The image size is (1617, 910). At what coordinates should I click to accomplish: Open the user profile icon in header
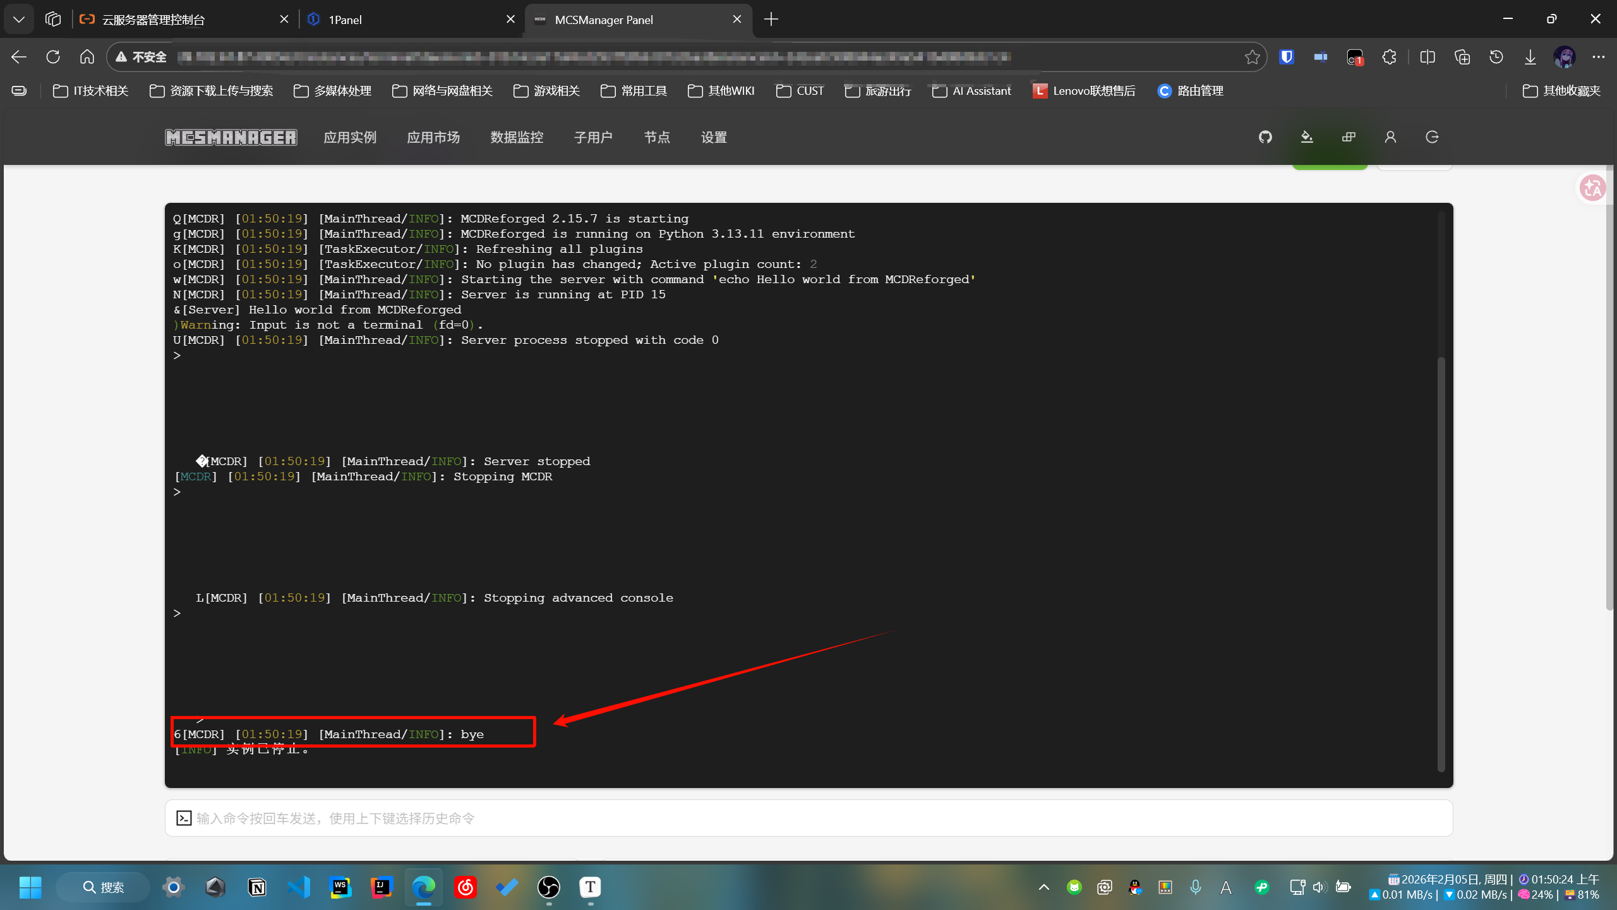pos(1390,137)
